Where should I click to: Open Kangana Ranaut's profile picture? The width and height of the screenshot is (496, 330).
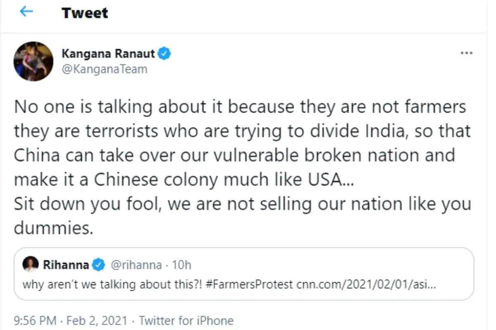click(x=33, y=61)
